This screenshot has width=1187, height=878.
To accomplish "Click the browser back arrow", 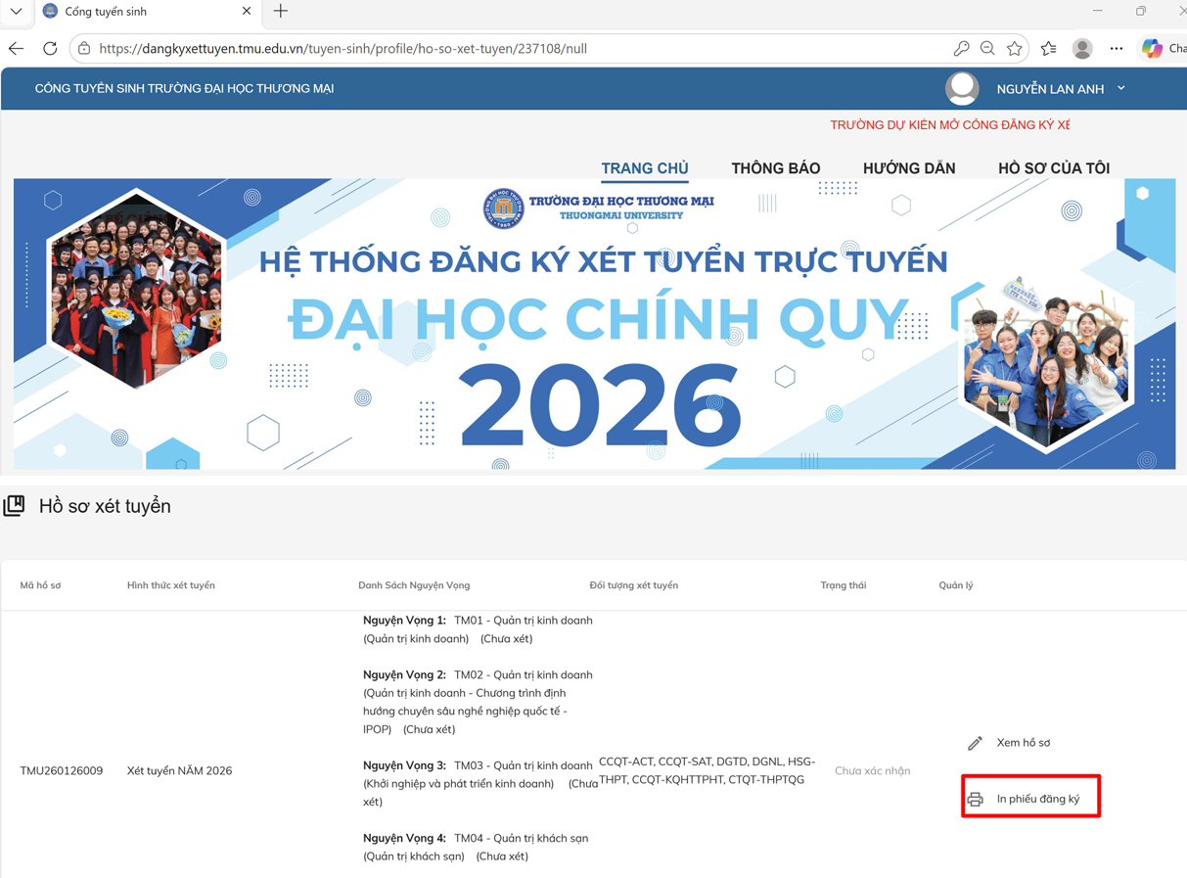I will point(17,48).
